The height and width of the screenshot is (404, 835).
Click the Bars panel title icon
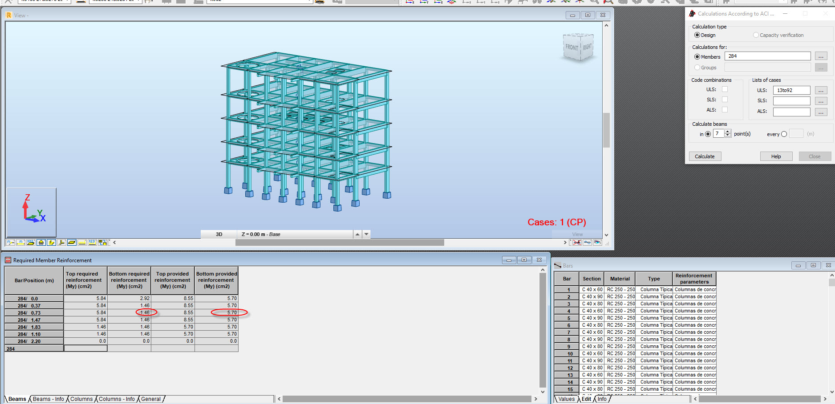[x=558, y=265]
